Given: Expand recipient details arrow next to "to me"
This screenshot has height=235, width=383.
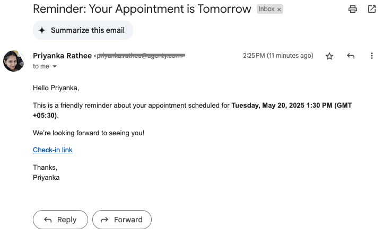Looking at the screenshot, I should pos(55,66).
